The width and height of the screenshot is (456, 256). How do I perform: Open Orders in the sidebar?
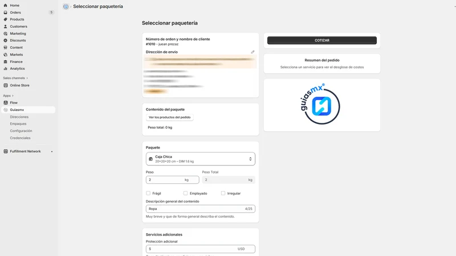15,13
